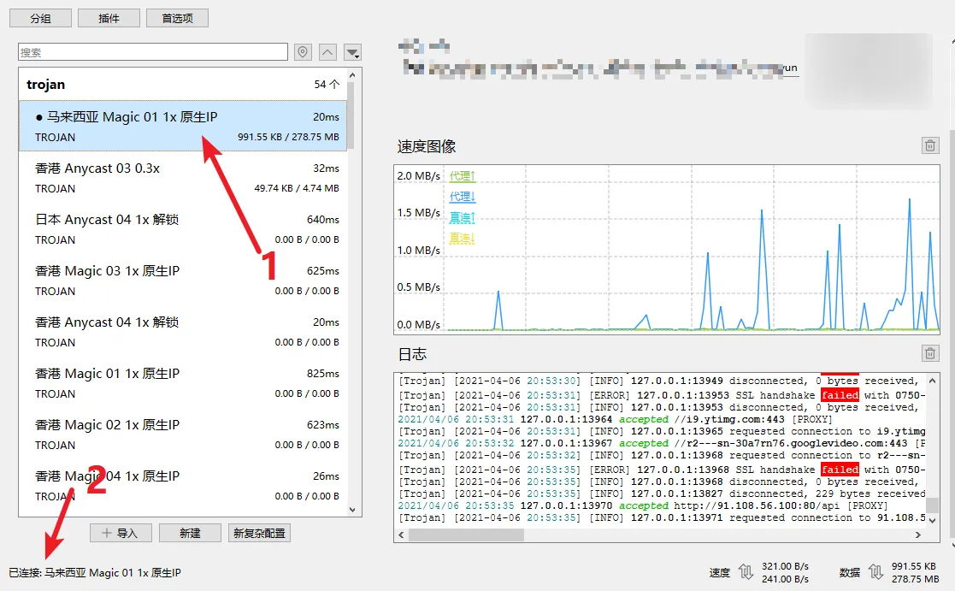Image resolution: width=955 pixels, height=591 pixels.
Task: Click the data usage arrows icon
Action: point(875,572)
